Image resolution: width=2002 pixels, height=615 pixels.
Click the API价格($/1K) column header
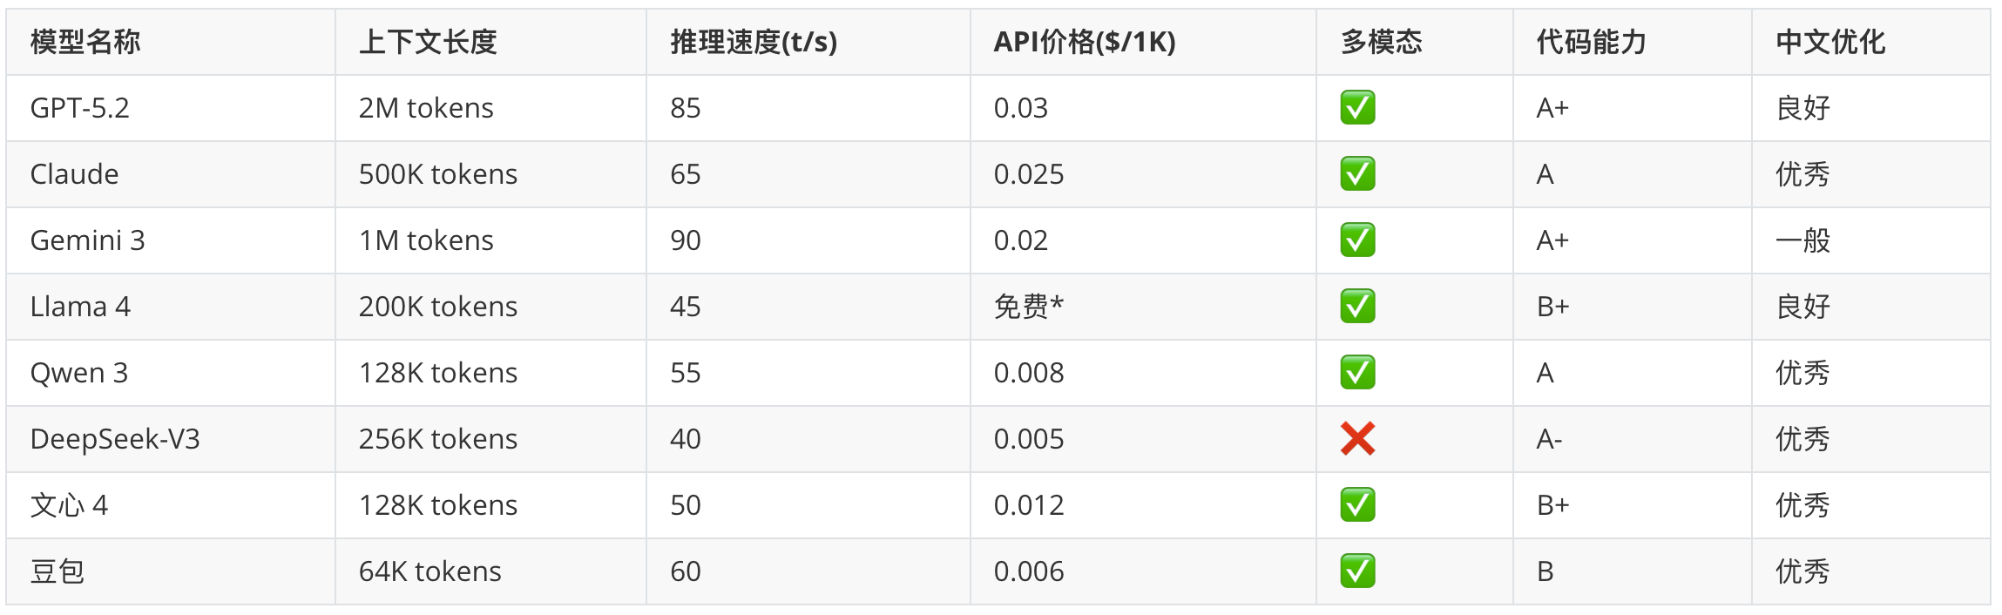[x=1085, y=42]
